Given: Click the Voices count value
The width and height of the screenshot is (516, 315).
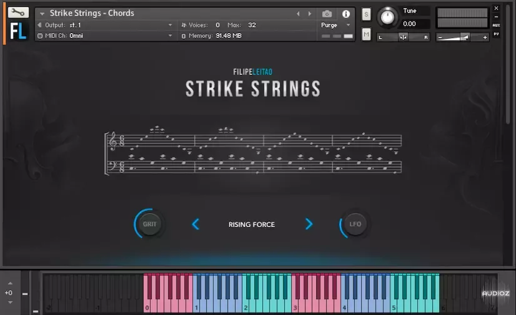Looking at the screenshot, I should point(217,25).
